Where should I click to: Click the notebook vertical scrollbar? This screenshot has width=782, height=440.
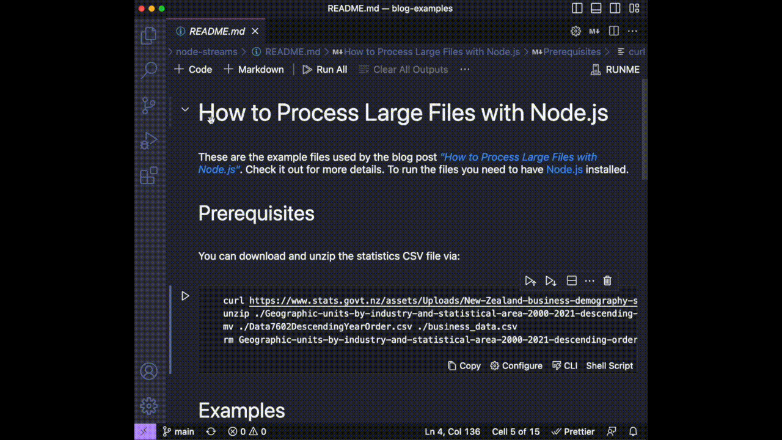[644, 128]
